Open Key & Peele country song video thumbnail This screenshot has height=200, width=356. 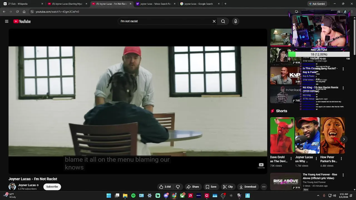point(286,75)
